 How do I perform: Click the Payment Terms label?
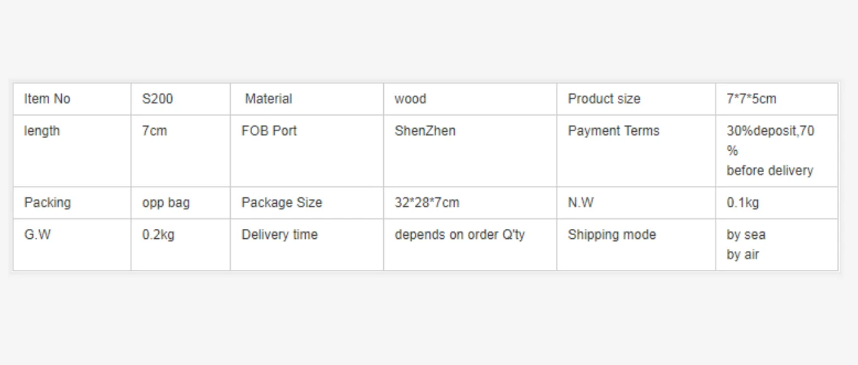coord(613,131)
